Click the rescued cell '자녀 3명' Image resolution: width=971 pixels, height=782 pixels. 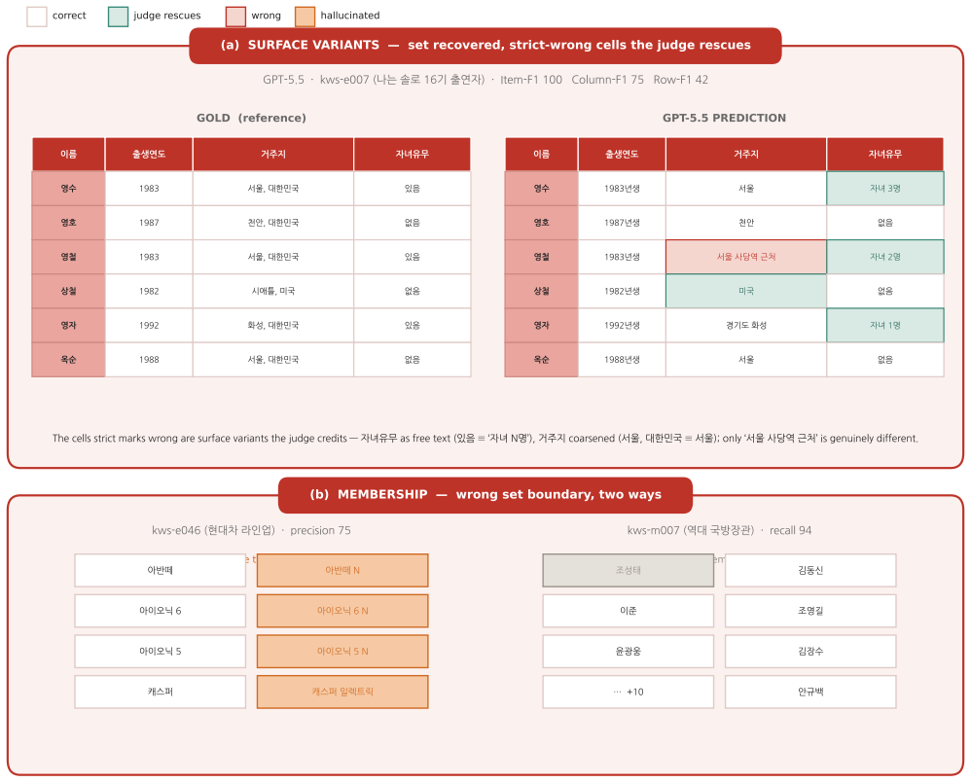coord(885,189)
